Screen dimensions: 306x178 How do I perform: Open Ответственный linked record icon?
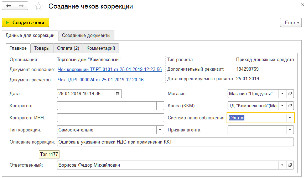pos(290,165)
